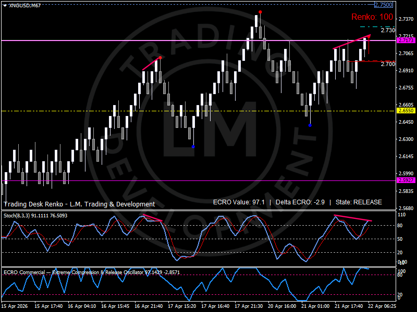Click the red dot ending the first pink trendline
The height and width of the screenshot is (312, 417).
(x=160, y=58)
